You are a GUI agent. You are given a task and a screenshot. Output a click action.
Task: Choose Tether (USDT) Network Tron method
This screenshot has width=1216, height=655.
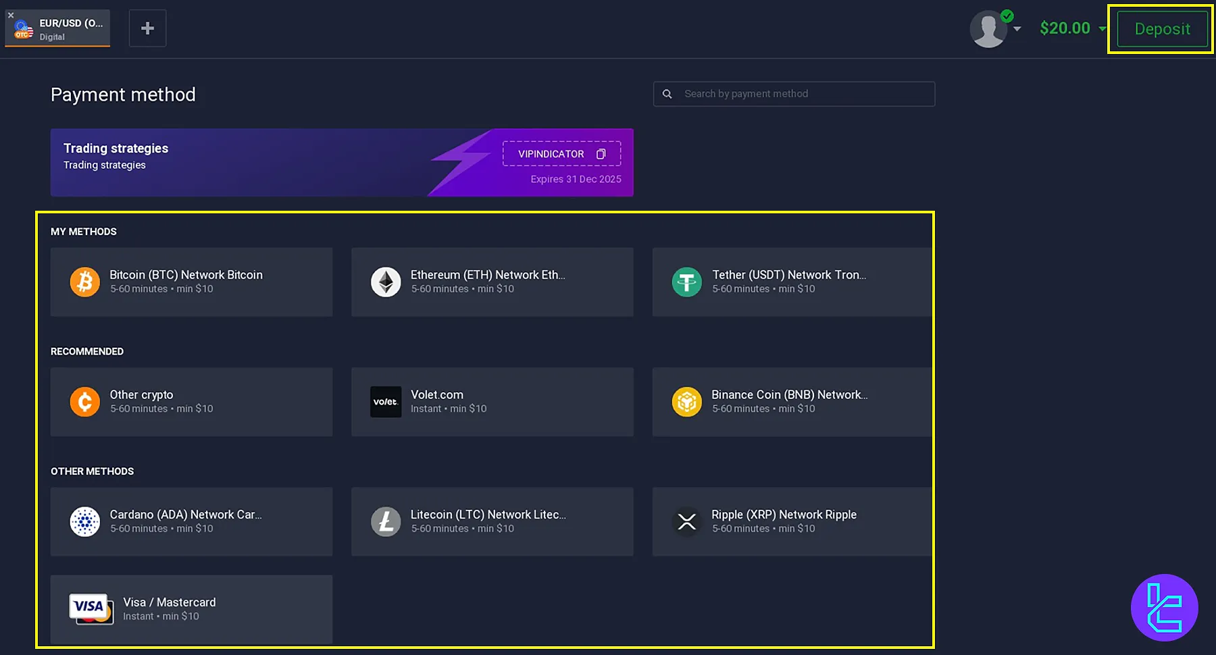(x=792, y=282)
